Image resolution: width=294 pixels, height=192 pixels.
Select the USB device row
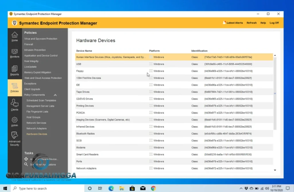coord(115,64)
